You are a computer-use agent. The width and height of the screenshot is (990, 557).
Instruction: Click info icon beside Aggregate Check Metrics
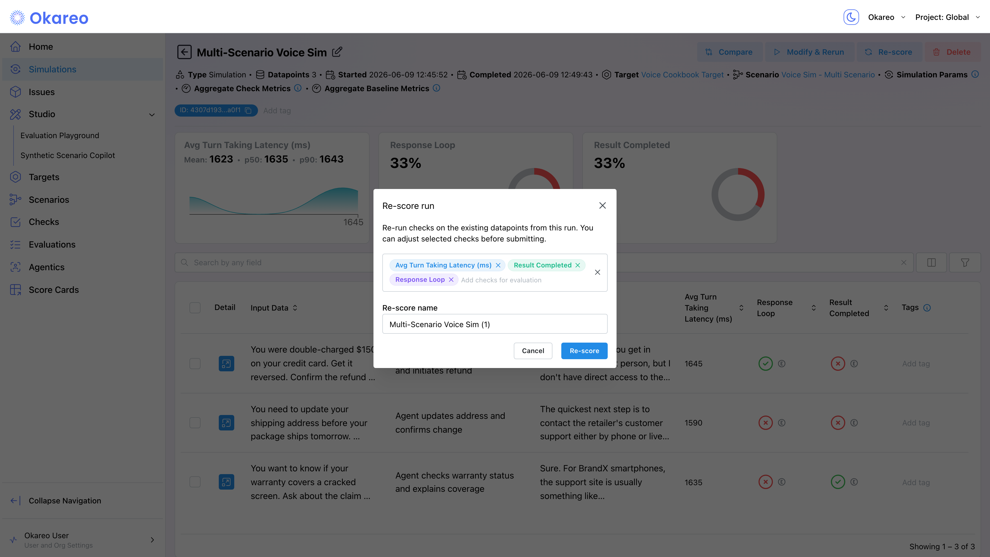coord(298,88)
